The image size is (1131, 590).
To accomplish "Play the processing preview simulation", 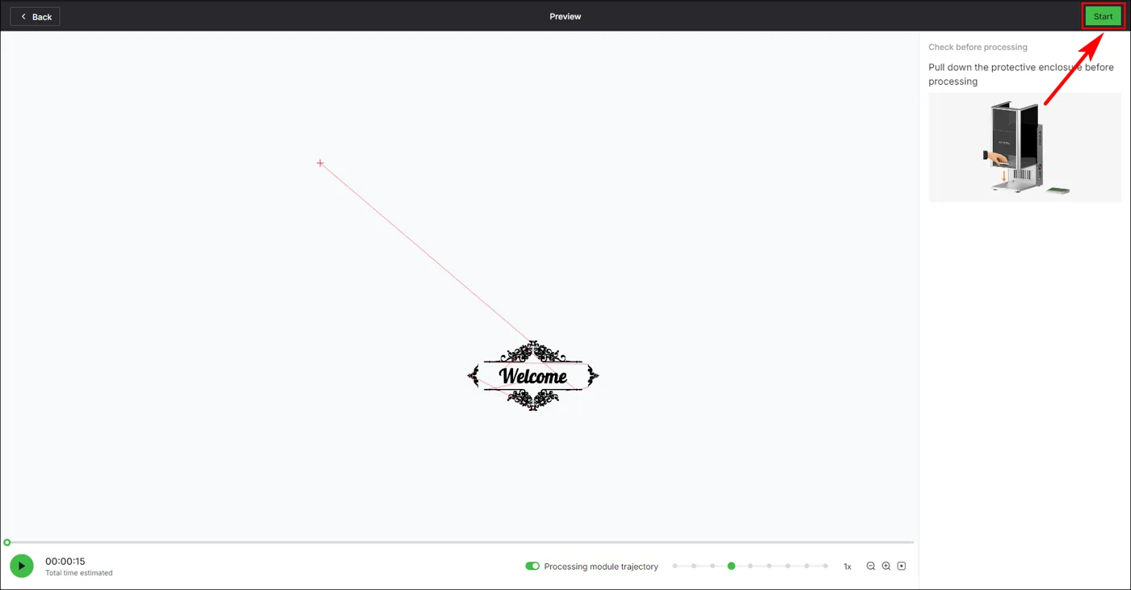I will click(22, 566).
